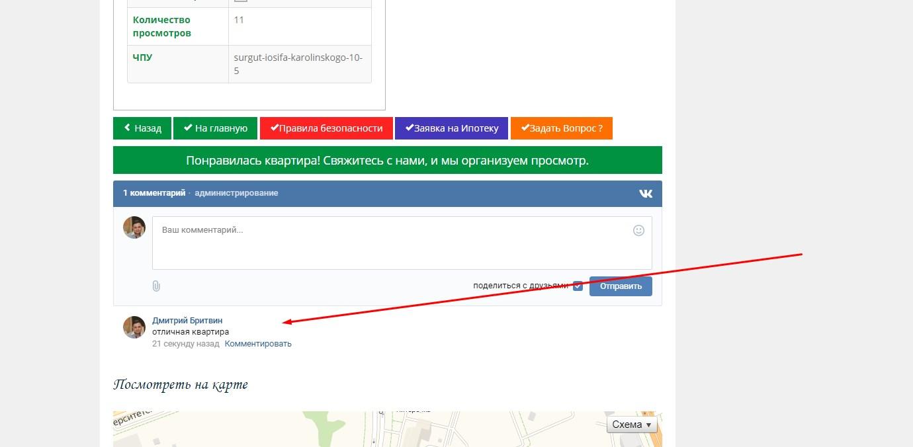Open the emoji smiley picker
Viewport: 913px width, 447px height.
638,230
